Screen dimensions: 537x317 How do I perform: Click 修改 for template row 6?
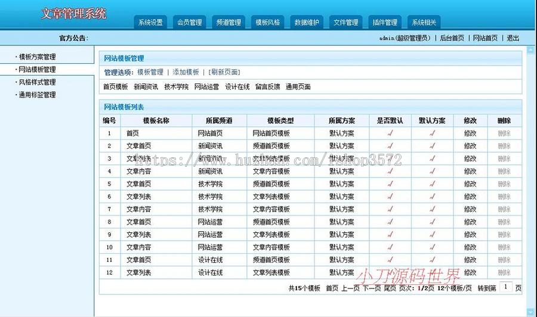(x=470, y=197)
